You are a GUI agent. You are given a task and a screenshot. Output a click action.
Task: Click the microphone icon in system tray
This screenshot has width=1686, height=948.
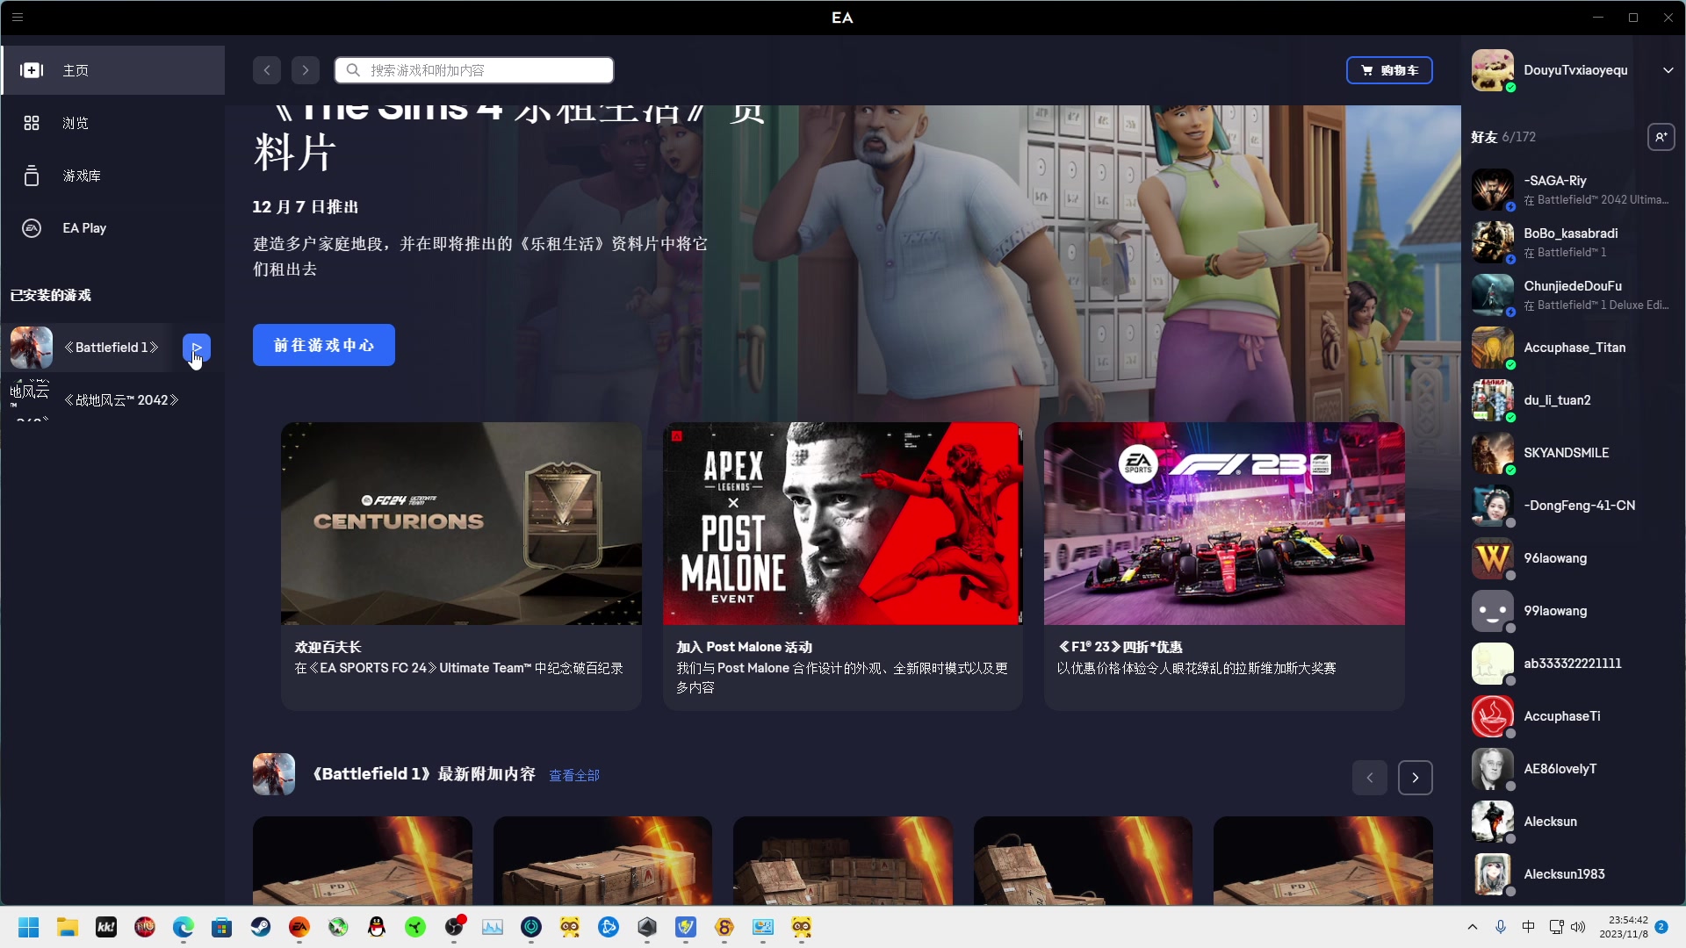pyautogui.click(x=1501, y=927)
